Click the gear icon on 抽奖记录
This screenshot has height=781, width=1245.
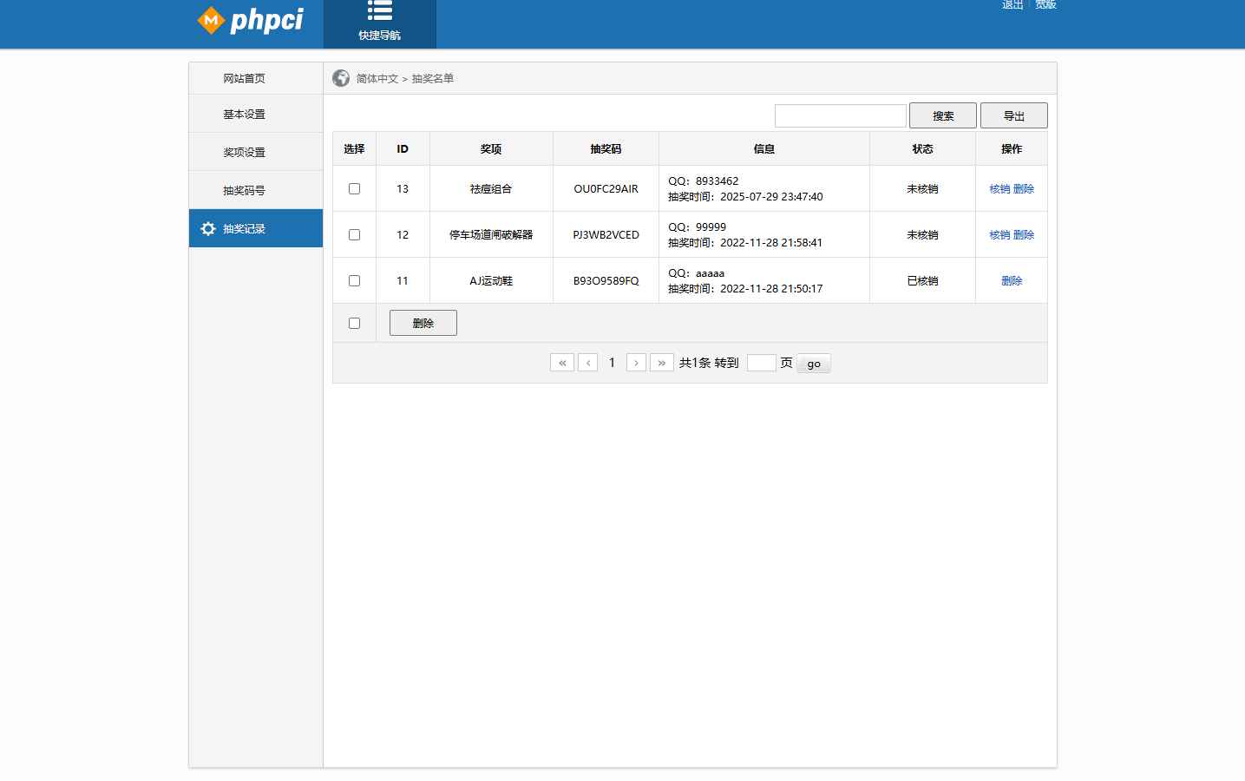[207, 228]
